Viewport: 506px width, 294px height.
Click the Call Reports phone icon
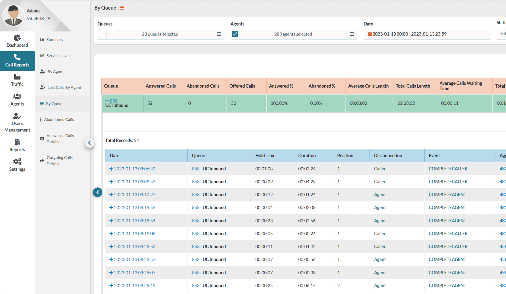pyautogui.click(x=17, y=57)
